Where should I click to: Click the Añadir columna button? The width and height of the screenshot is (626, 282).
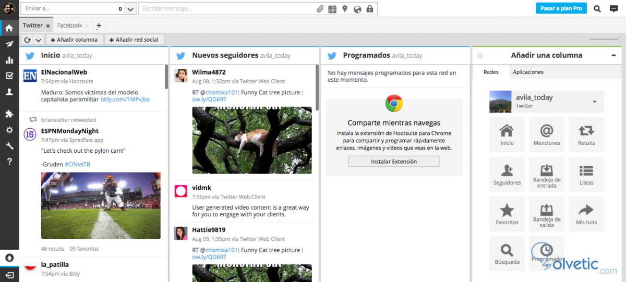[74, 40]
